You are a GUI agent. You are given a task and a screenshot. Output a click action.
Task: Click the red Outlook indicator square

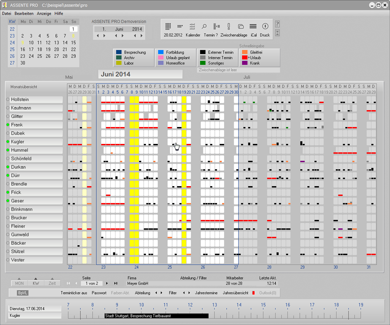point(253,293)
